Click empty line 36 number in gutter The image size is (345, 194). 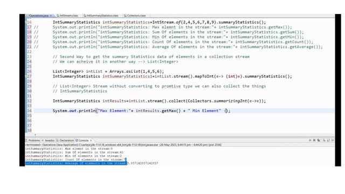click(x=29, y=121)
